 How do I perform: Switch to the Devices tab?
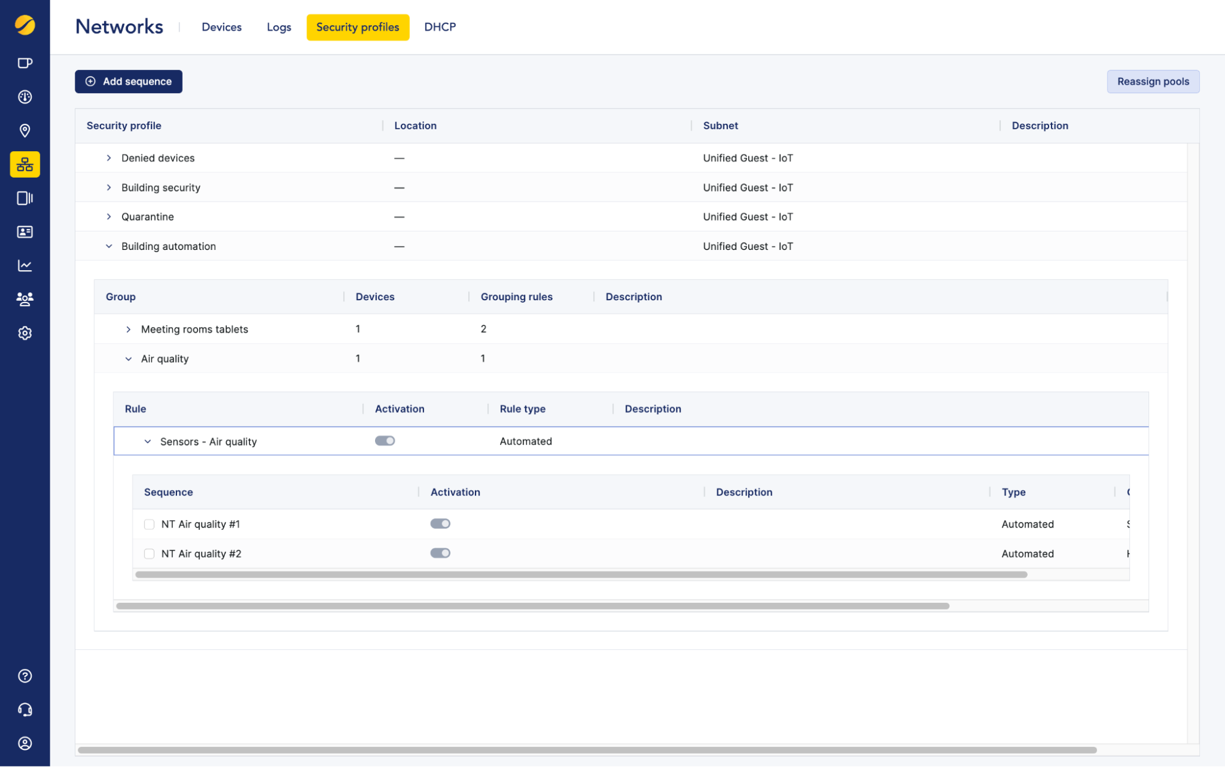(x=221, y=27)
